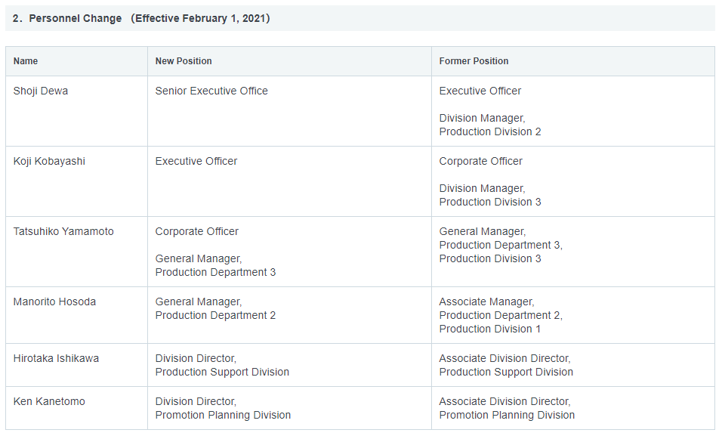
Task: Click Promotion Planning Division new position text
Action: point(223,416)
